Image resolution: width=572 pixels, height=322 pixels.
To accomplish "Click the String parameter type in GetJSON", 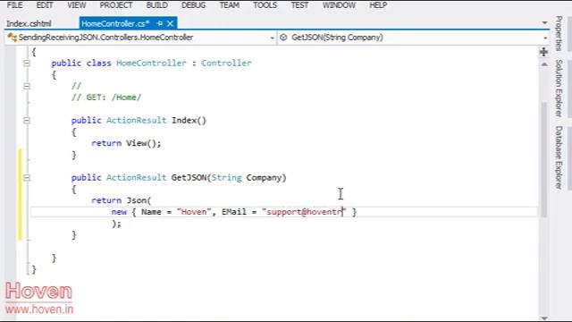I will pyautogui.click(x=226, y=178).
